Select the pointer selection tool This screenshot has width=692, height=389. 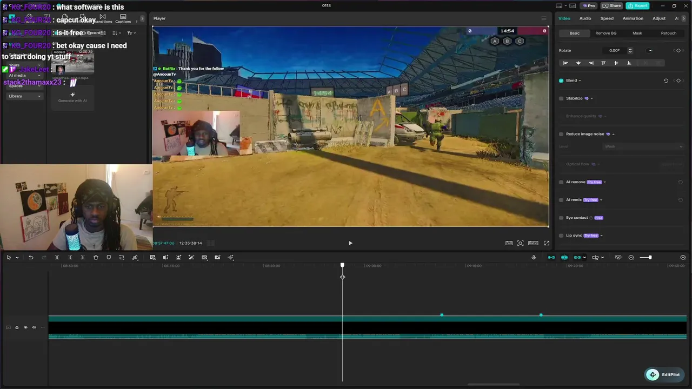coord(9,258)
